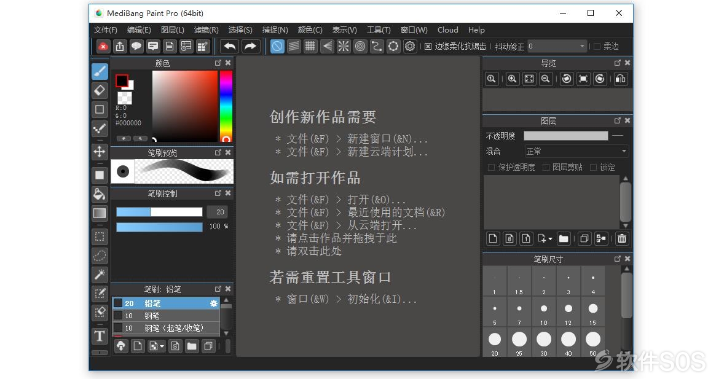This screenshot has width=716, height=379.
Task: Close the 笔刷尺寸 panel
Action: pyautogui.click(x=627, y=259)
